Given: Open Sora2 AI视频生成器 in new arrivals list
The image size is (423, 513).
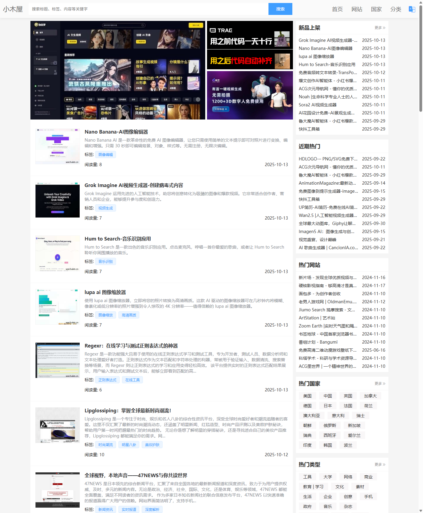Looking at the screenshot, I should click(317, 105).
